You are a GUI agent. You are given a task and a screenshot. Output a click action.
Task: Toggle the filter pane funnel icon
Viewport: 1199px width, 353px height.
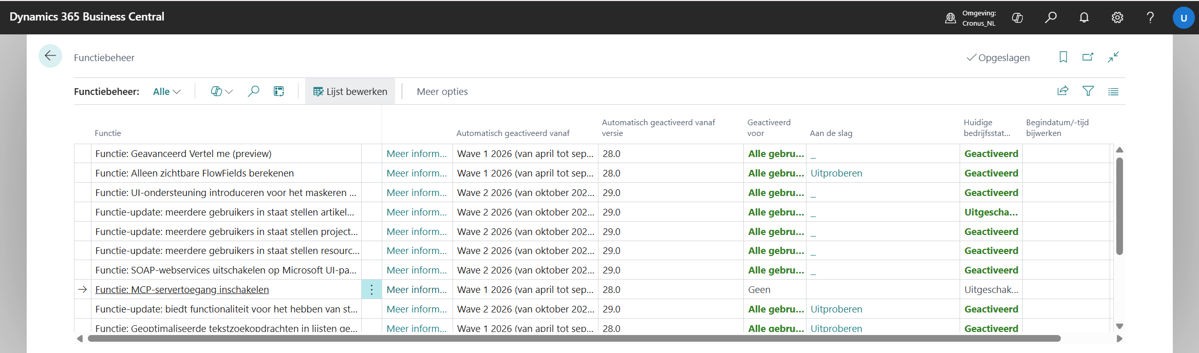[x=1088, y=91]
